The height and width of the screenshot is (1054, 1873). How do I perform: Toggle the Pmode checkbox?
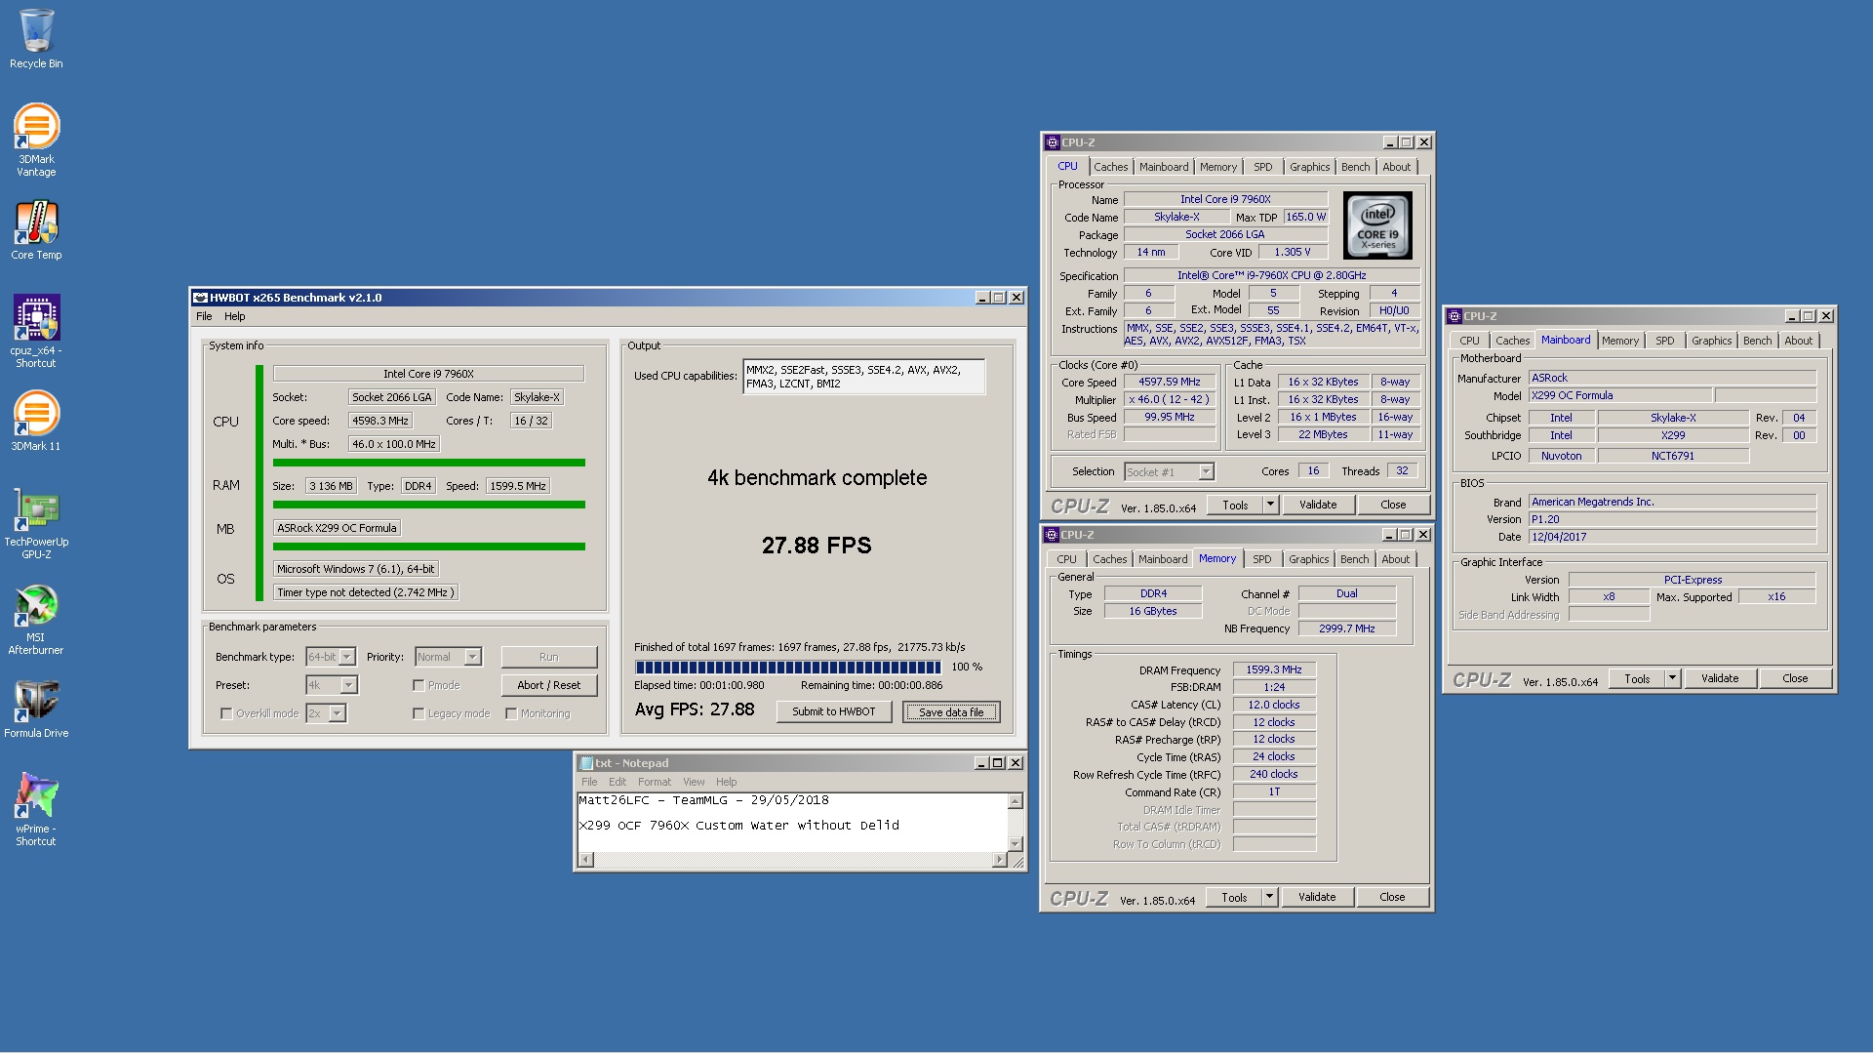pyautogui.click(x=418, y=685)
